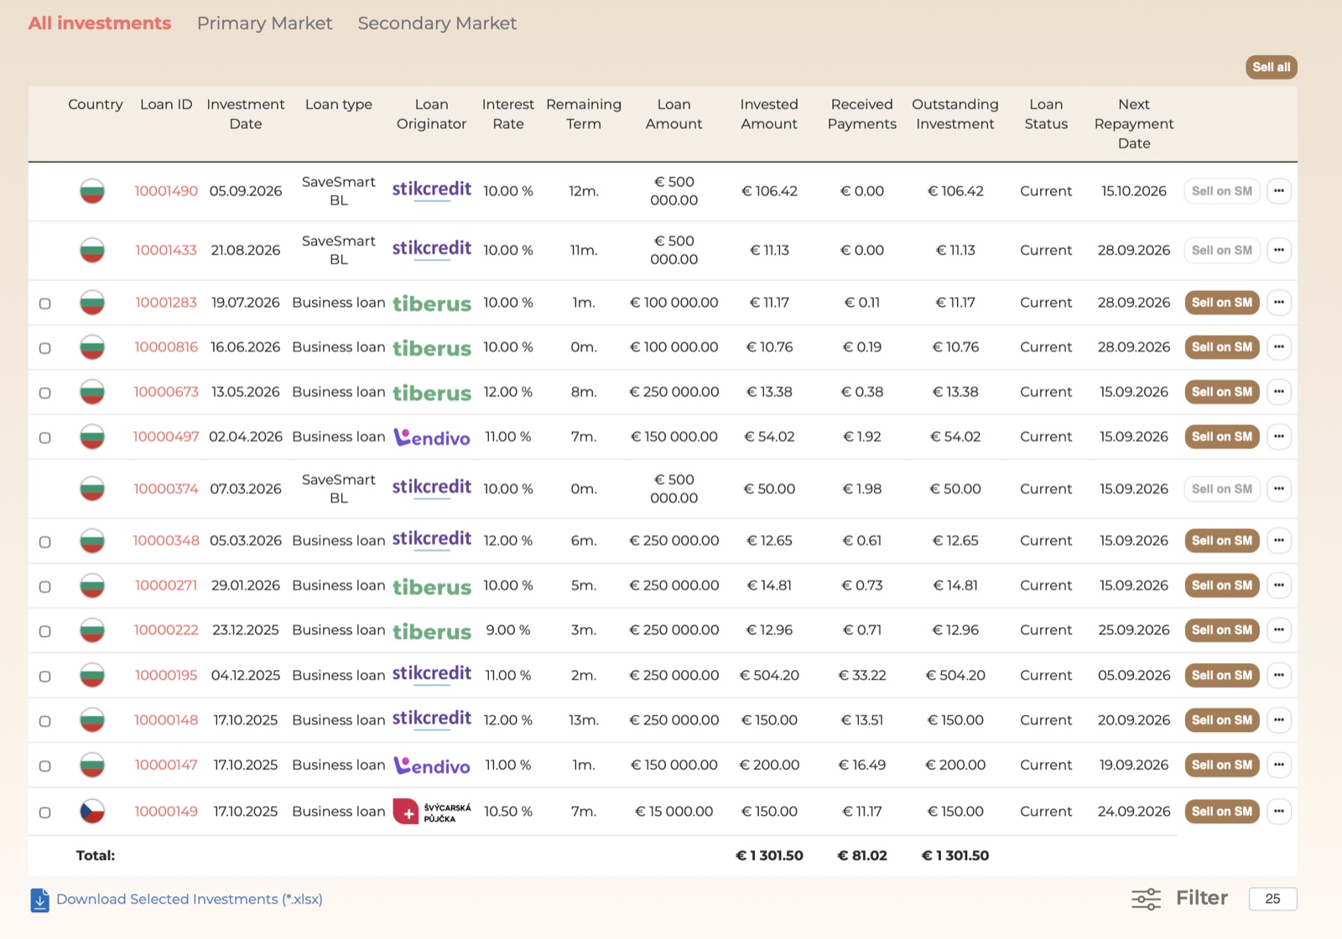Image resolution: width=1342 pixels, height=939 pixels.
Task: Open more options for loan 10000374
Action: [1278, 489]
